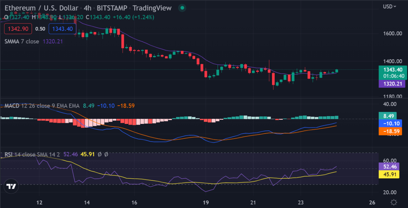Click the orange −18.59 signal axis tag

[391, 131]
